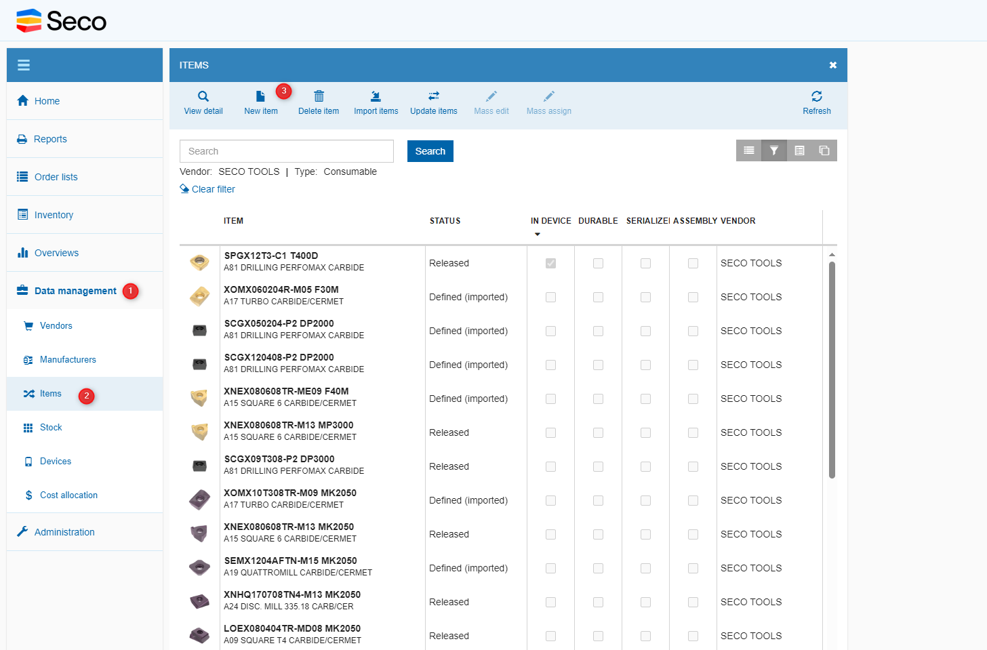This screenshot has height=650, width=987.
Task: Open Overviews section
Action: click(85, 253)
